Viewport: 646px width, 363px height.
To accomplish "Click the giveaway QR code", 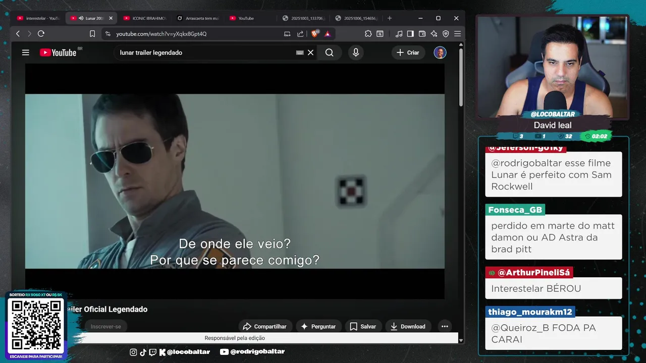I will pyautogui.click(x=36, y=325).
